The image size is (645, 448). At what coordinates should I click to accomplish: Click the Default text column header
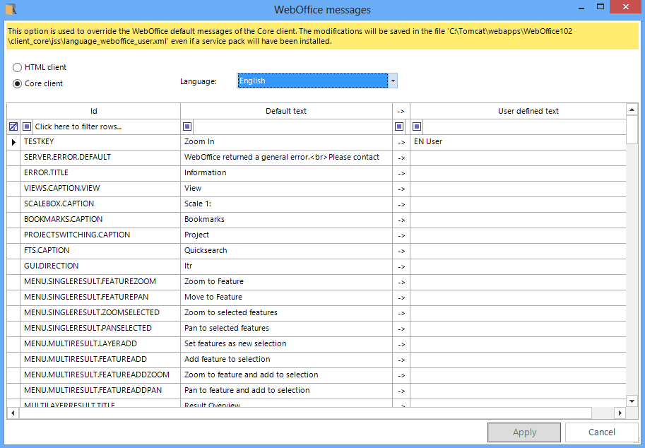tap(285, 110)
